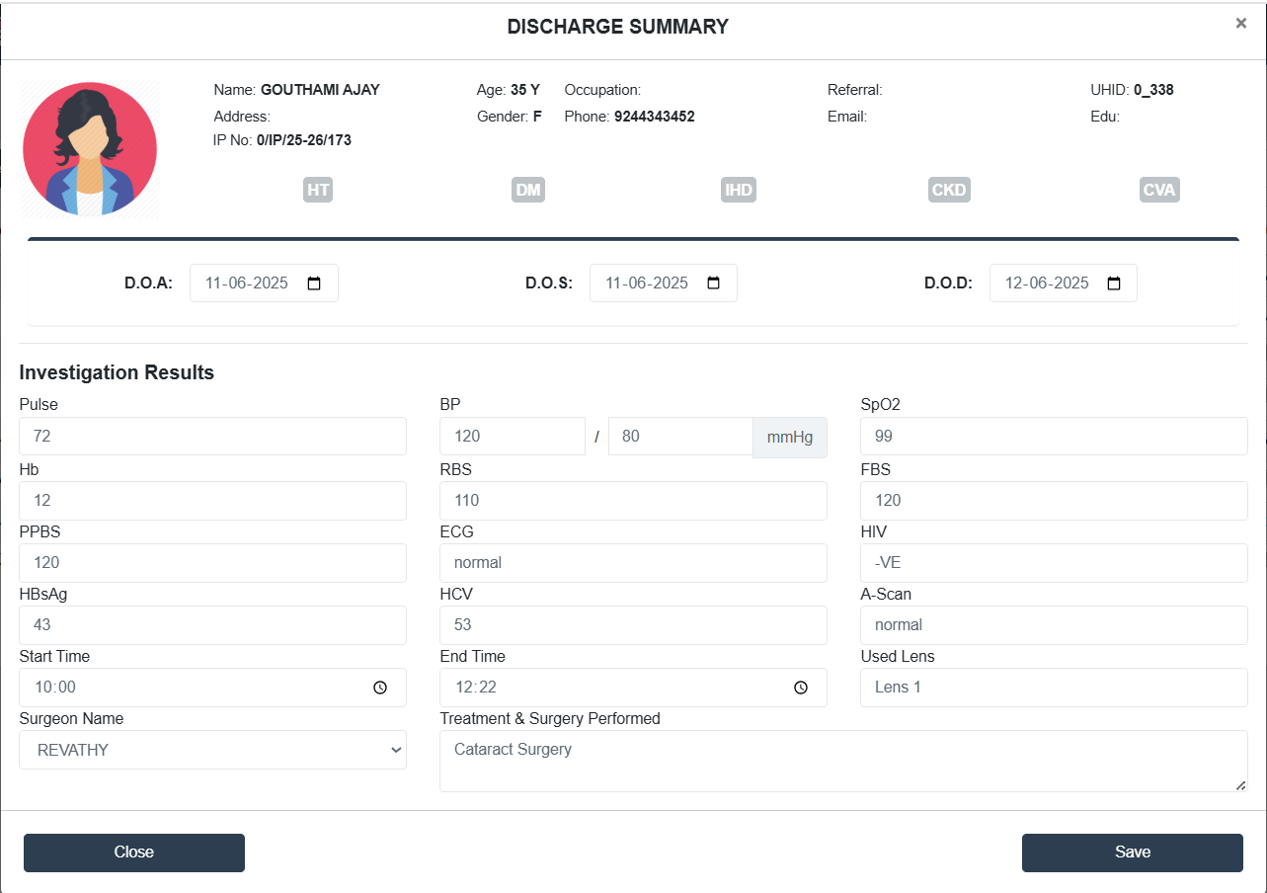
Task: Open the D.O.A calendar picker icon
Action: point(314,284)
